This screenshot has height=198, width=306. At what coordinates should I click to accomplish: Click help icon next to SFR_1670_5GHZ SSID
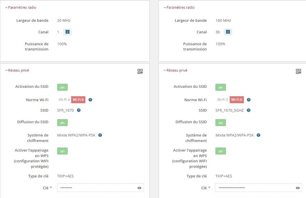[x=249, y=110]
